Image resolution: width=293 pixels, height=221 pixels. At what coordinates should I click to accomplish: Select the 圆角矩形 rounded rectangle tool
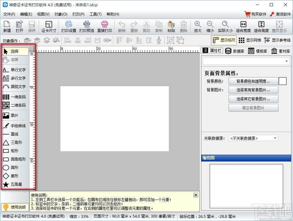coord(15,159)
